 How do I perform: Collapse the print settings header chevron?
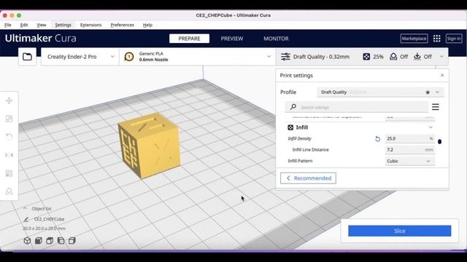[x=441, y=57]
